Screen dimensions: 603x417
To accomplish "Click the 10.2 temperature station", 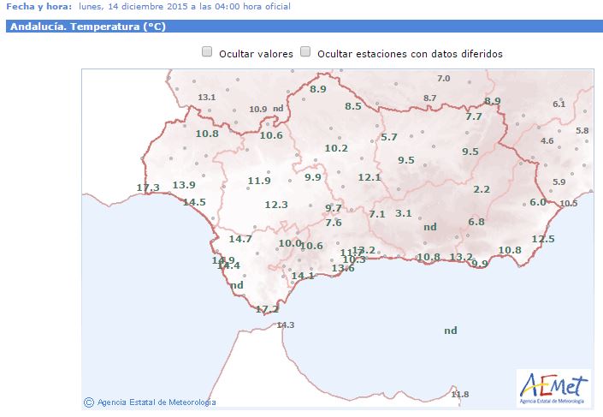I will click(x=336, y=148).
